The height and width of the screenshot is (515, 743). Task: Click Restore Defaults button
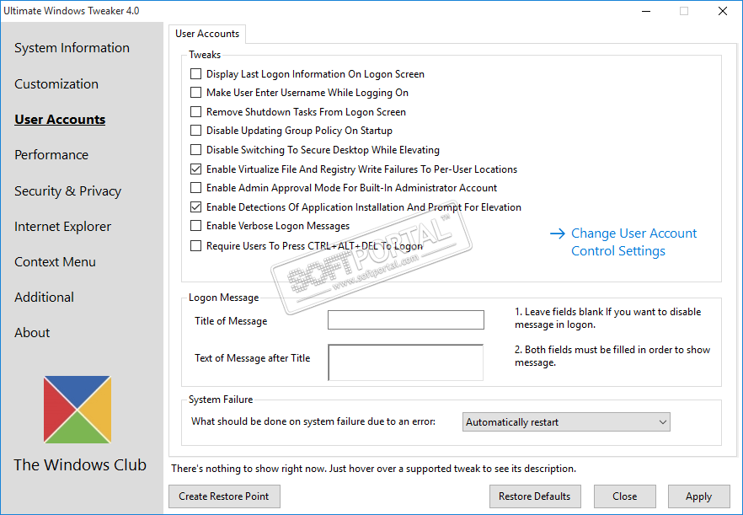[x=535, y=496]
